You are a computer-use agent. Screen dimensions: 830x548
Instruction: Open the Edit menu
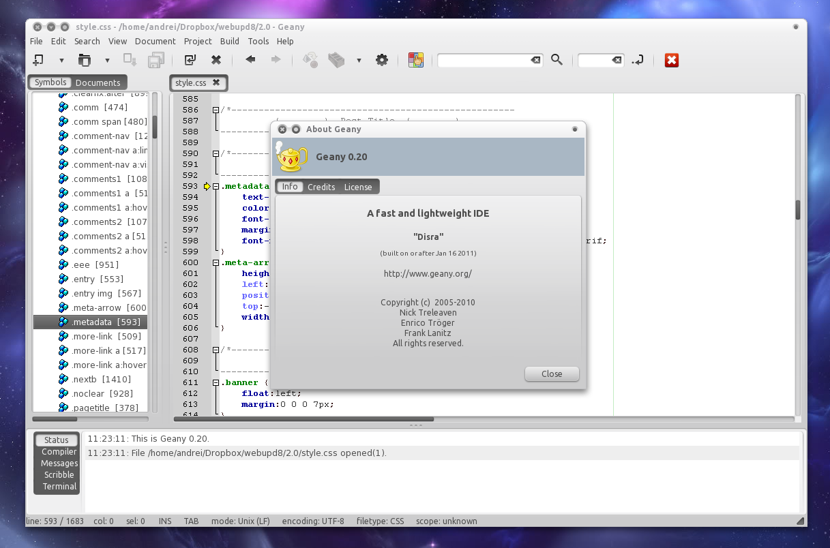(x=59, y=41)
